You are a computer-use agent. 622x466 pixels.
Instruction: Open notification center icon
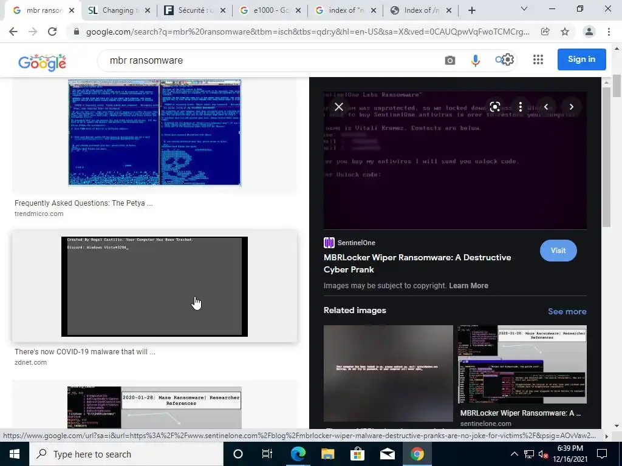[x=602, y=454]
